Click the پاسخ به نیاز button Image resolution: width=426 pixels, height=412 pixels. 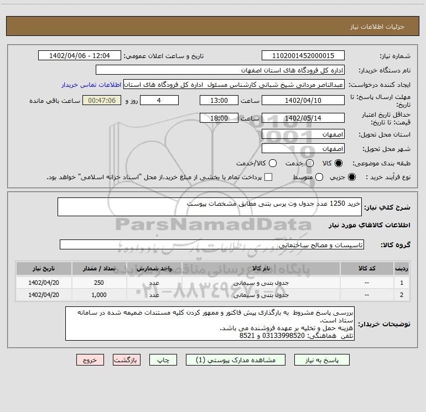click(x=321, y=360)
